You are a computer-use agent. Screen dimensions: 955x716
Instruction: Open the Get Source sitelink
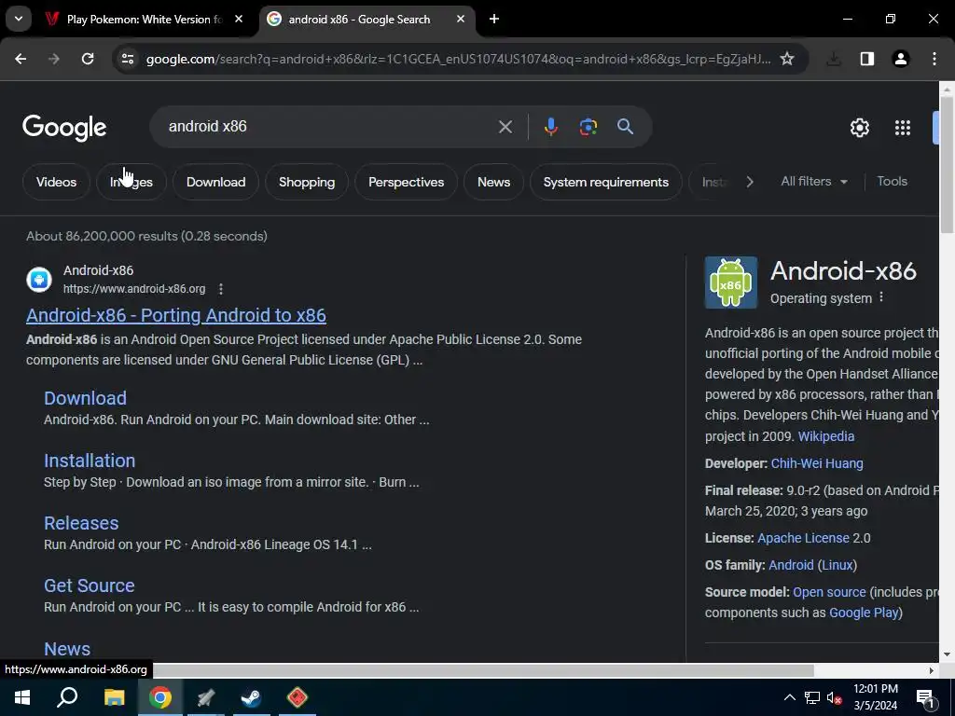(89, 585)
